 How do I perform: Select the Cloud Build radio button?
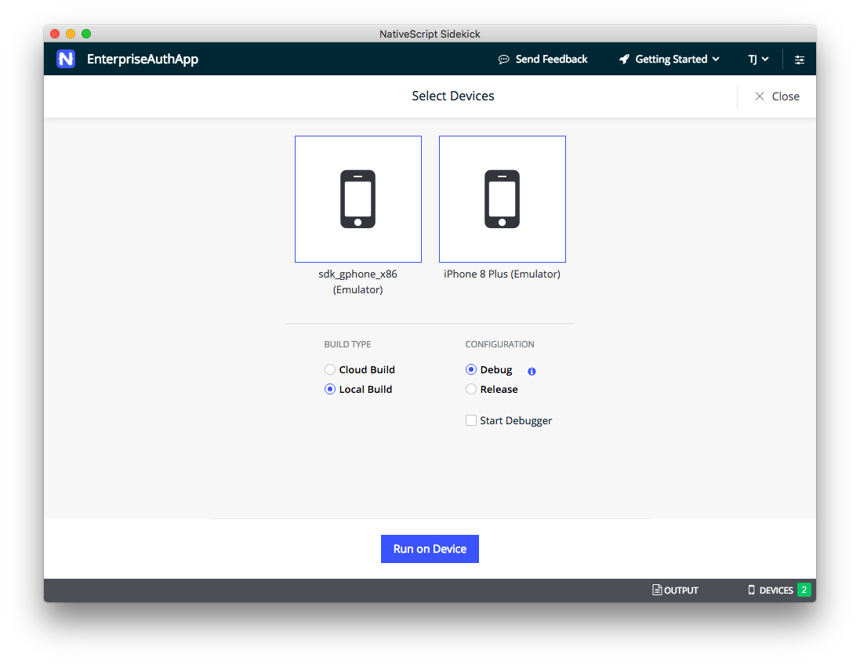(330, 370)
